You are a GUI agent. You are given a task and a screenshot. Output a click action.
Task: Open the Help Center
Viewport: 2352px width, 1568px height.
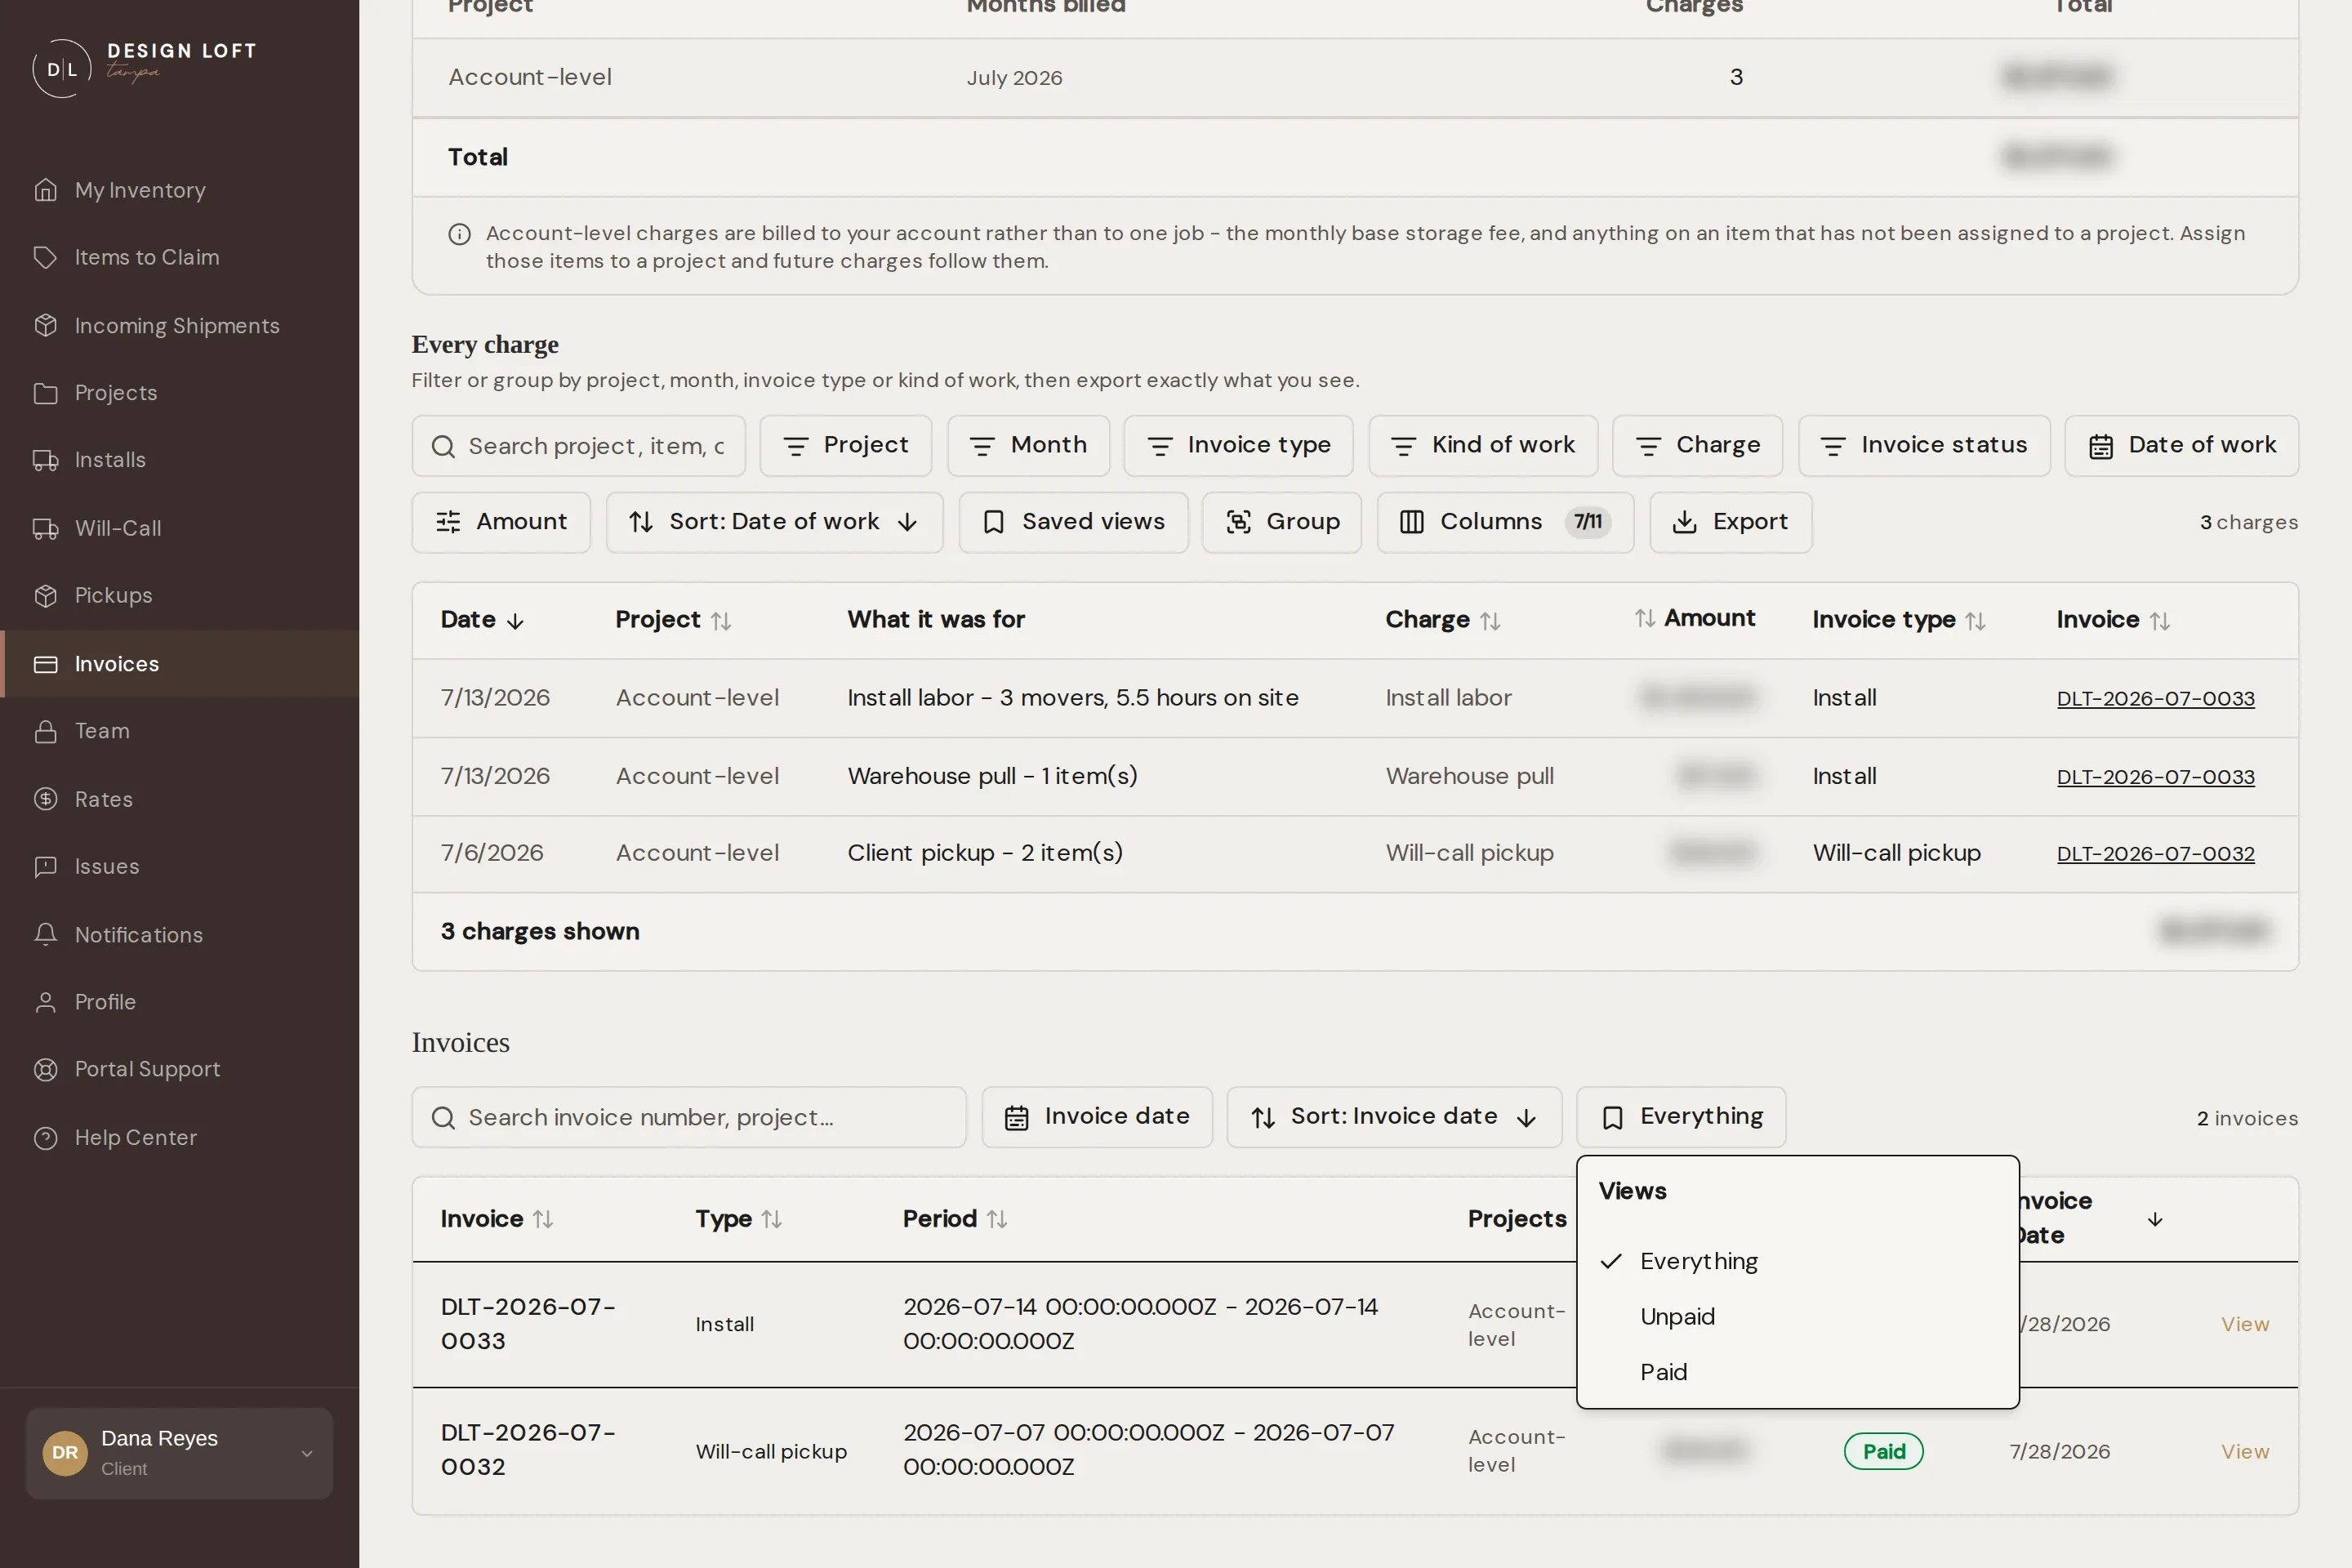tap(180, 1137)
